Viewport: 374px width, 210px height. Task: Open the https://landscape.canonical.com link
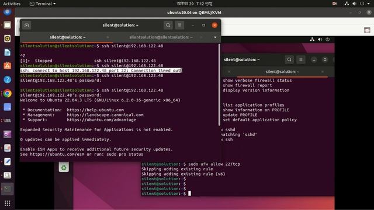105,115
